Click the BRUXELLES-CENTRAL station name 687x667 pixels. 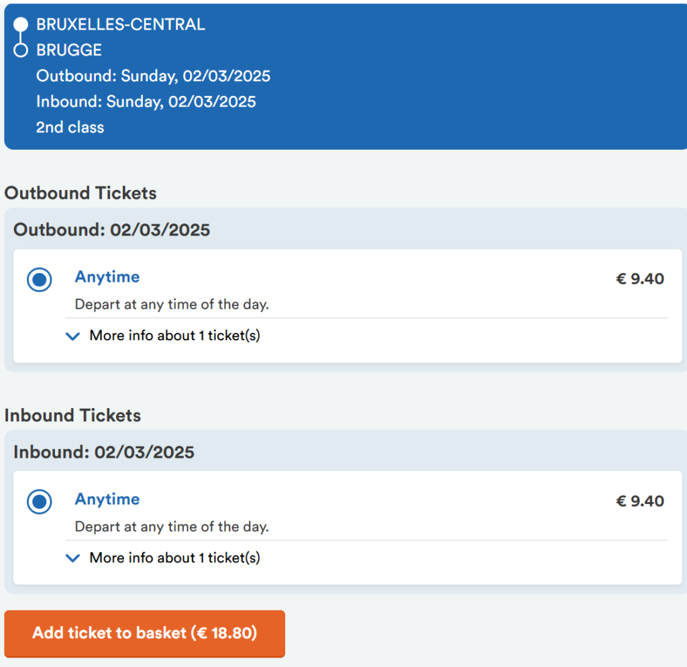(x=121, y=25)
